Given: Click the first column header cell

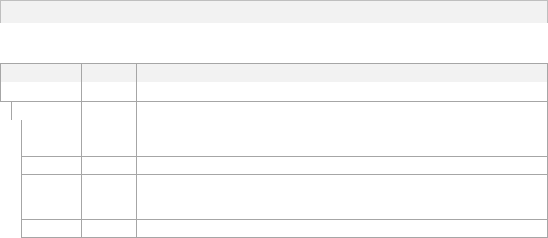Looking at the screenshot, I should (x=41, y=73).
